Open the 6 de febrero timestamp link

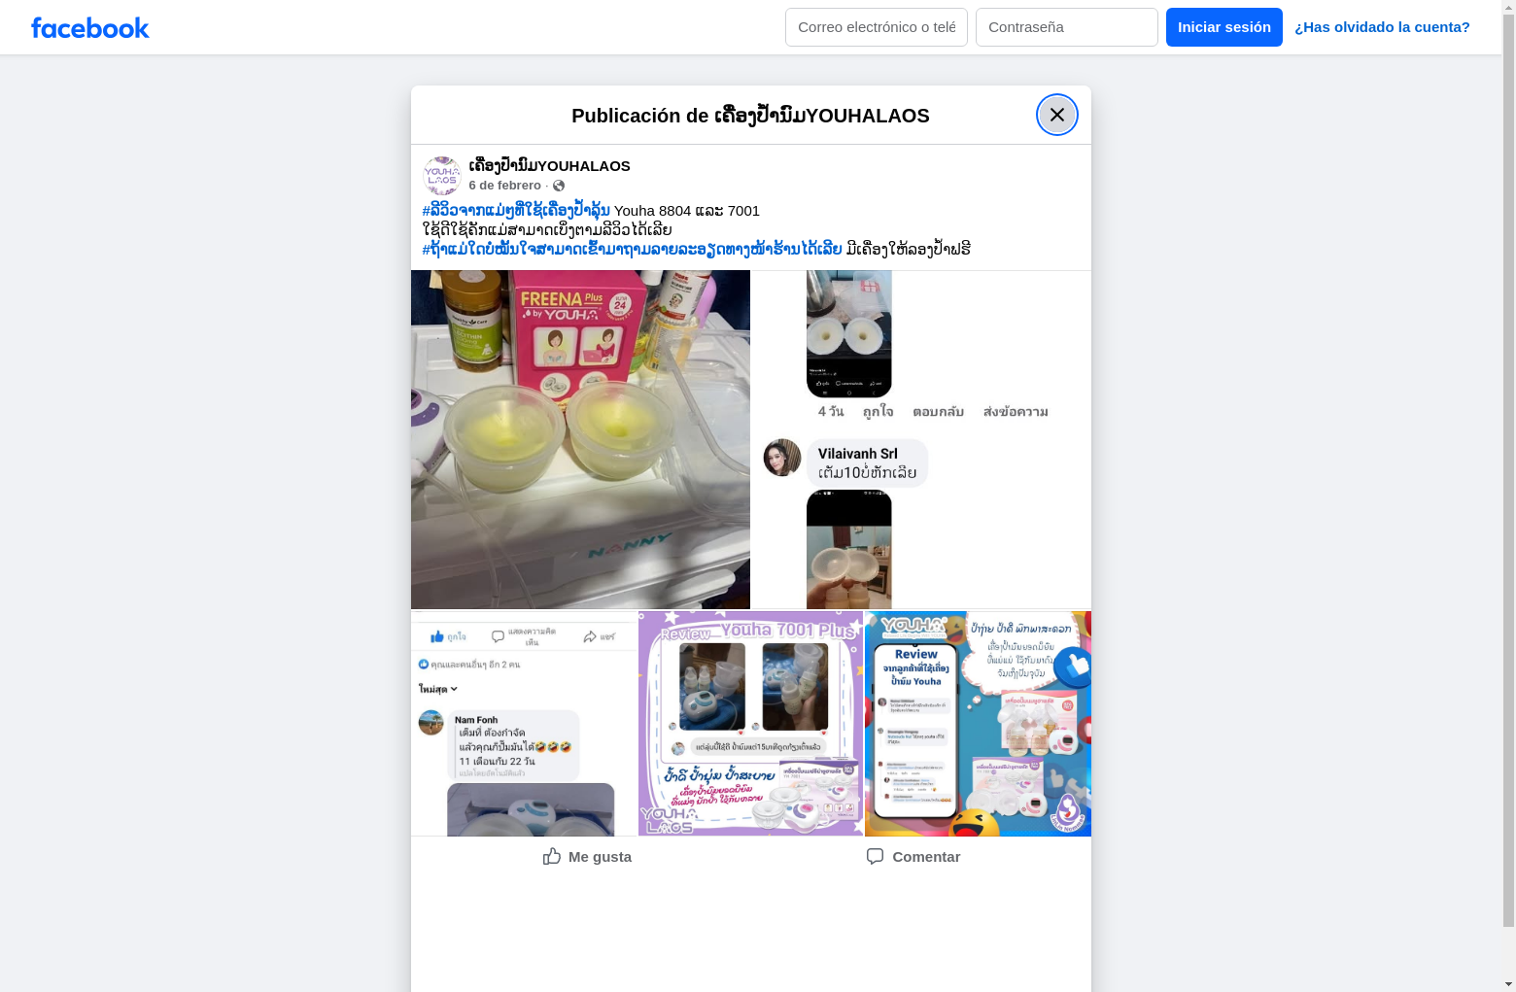point(505,186)
